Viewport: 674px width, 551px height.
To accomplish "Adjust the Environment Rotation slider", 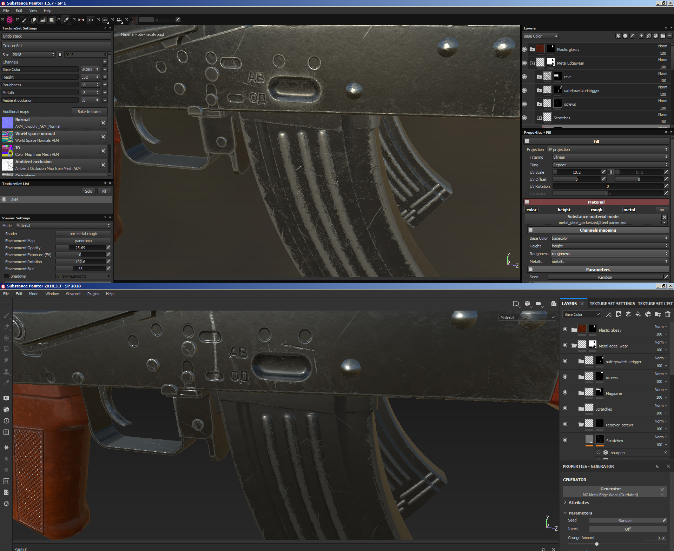I will pos(80,262).
